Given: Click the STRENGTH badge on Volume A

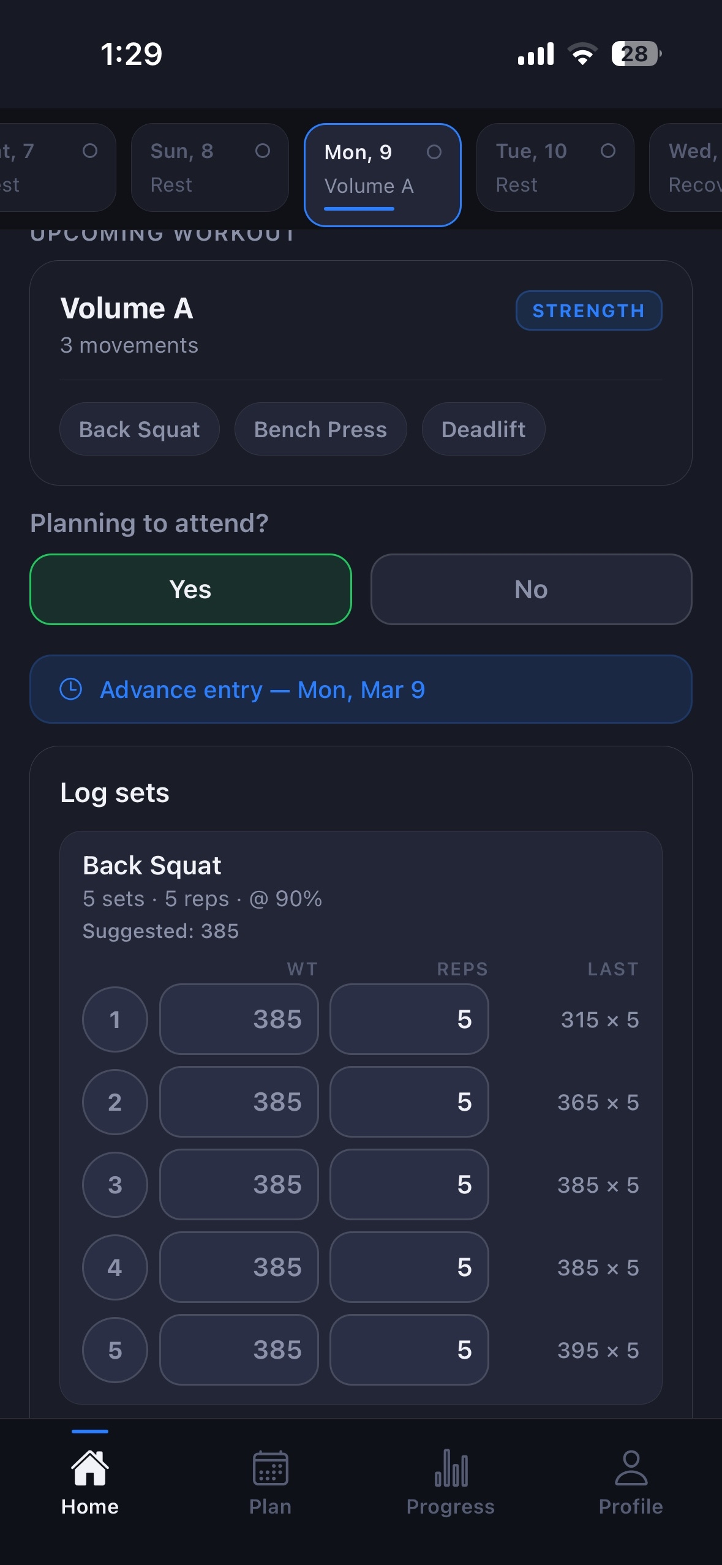Looking at the screenshot, I should pyautogui.click(x=588, y=311).
